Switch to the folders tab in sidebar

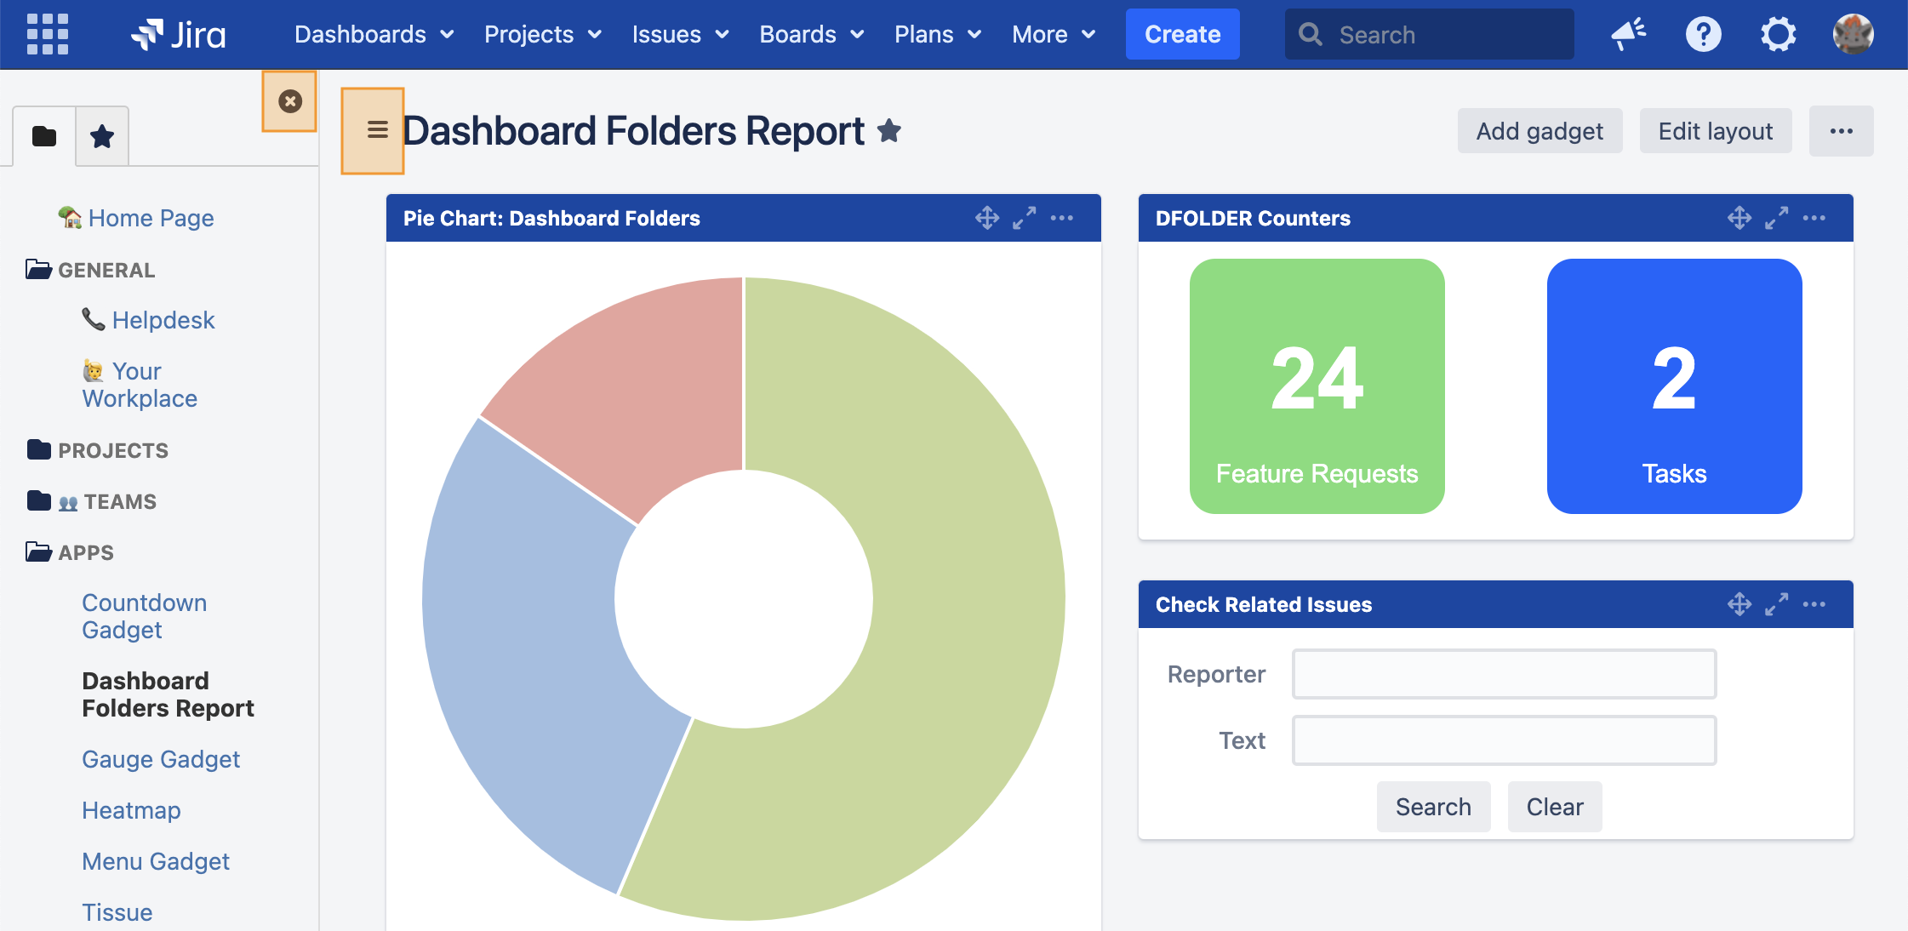(44, 136)
